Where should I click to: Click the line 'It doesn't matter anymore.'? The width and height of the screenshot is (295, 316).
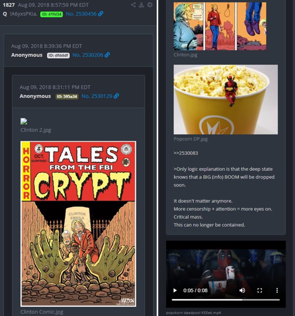pyautogui.click(x=203, y=201)
